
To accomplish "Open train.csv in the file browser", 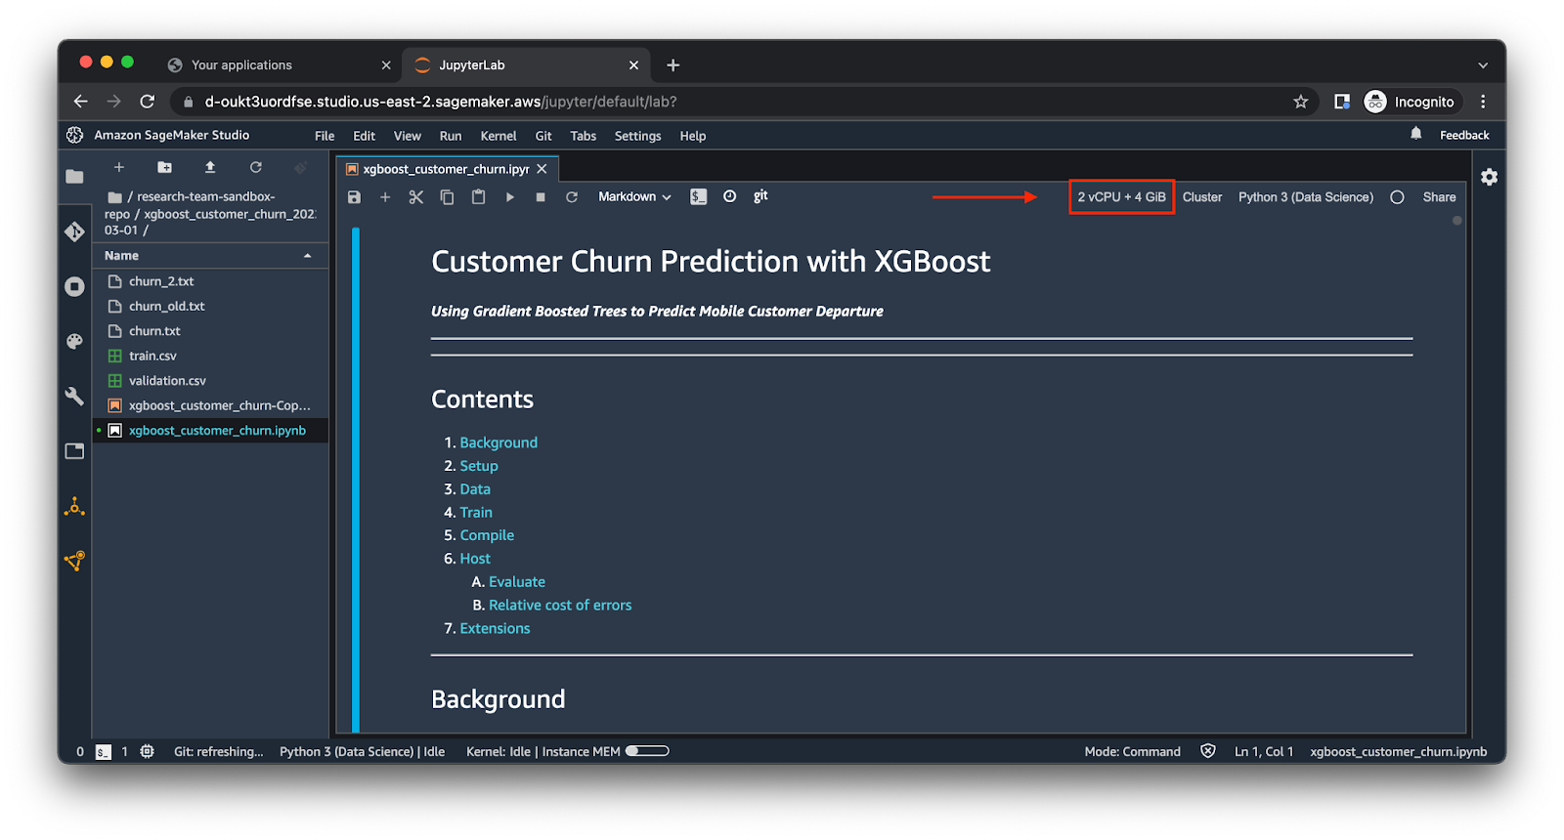I will [x=152, y=356].
